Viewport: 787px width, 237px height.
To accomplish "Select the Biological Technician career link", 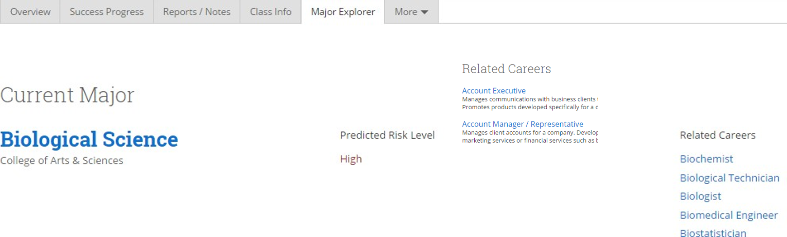I will [x=729, y=178].
